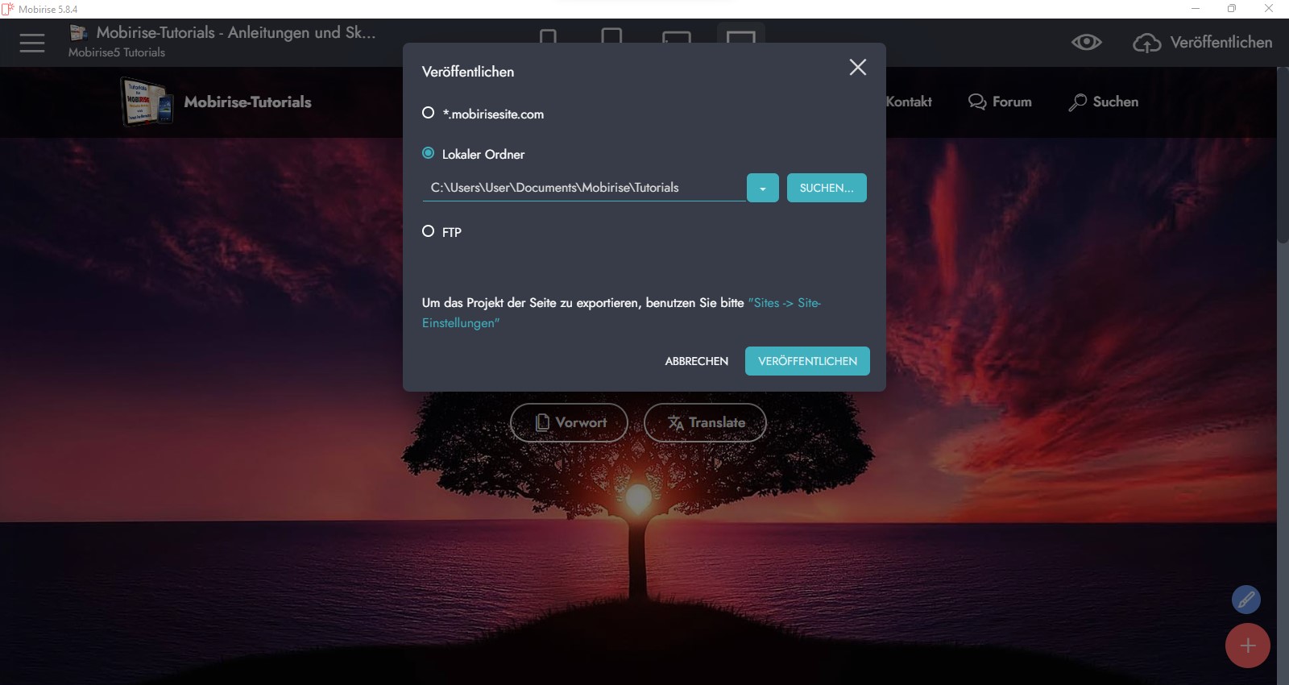Click the red plus add block button
This screenshot has width=1289, height=685.
click(x=1247, y=646)
